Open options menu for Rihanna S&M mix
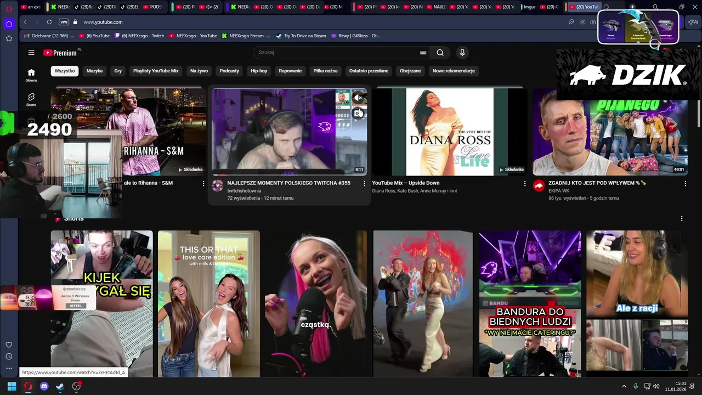The width and height of the screenshot is (702, 395). (203, 184)
